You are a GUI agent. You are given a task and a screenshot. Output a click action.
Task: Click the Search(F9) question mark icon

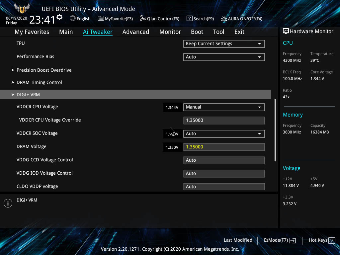tap(189, 19)
